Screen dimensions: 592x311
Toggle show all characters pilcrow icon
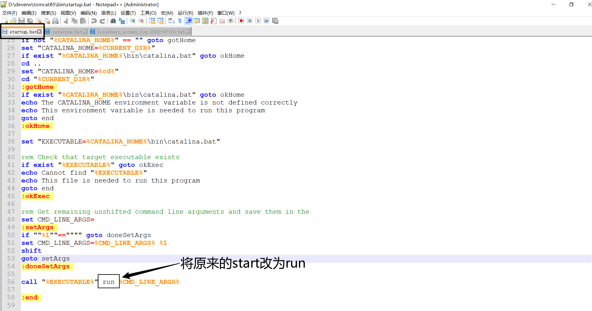[180, 21]
